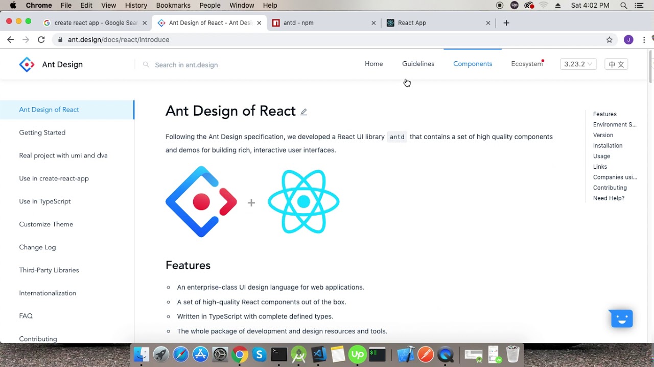The height and width of the screenshot is (367, 654).
Task: Open the Guidelines nav item
Action: click(418, 64)
